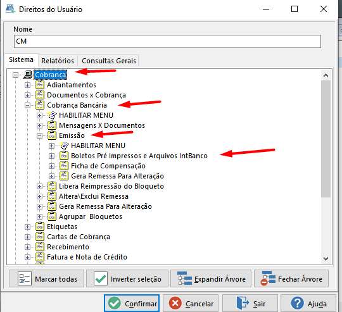Expand the Agrupar Bloquetos node
Screen dimensions: 342x312
39,217
